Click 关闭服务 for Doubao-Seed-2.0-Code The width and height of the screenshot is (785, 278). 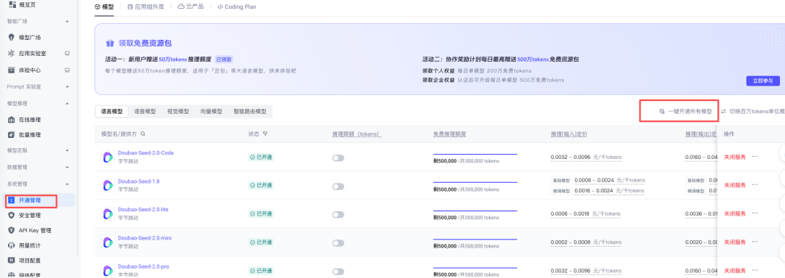click(734, 157)
